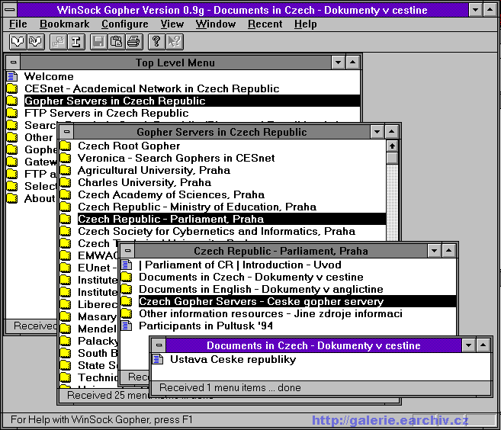Open the Bookmark menu

(65, 24)
